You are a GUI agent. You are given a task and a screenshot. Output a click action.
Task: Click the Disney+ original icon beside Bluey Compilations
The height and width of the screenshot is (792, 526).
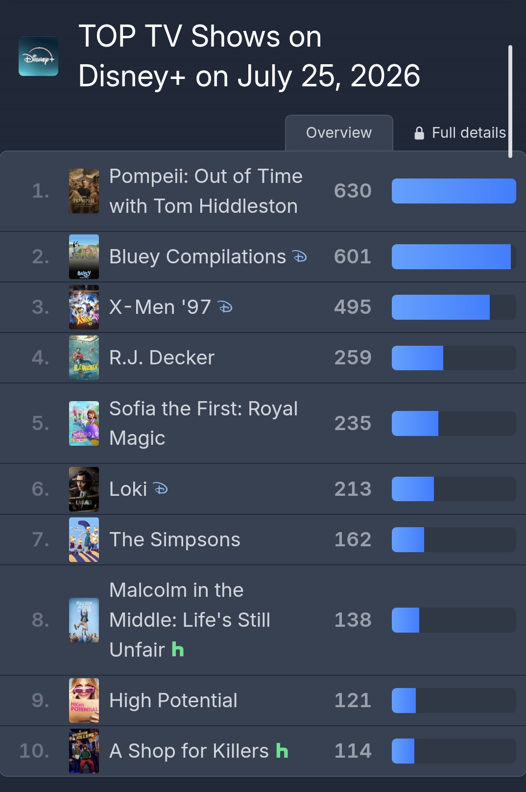click(x=299, y=256)
